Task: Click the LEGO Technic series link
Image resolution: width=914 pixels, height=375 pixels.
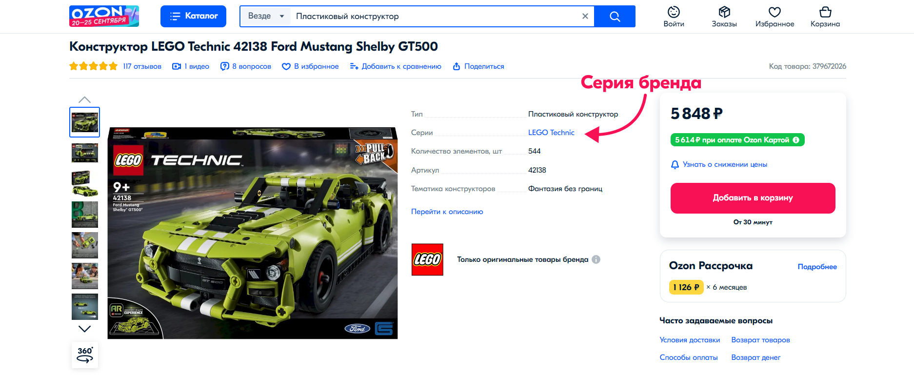Action: coord(551,133)
